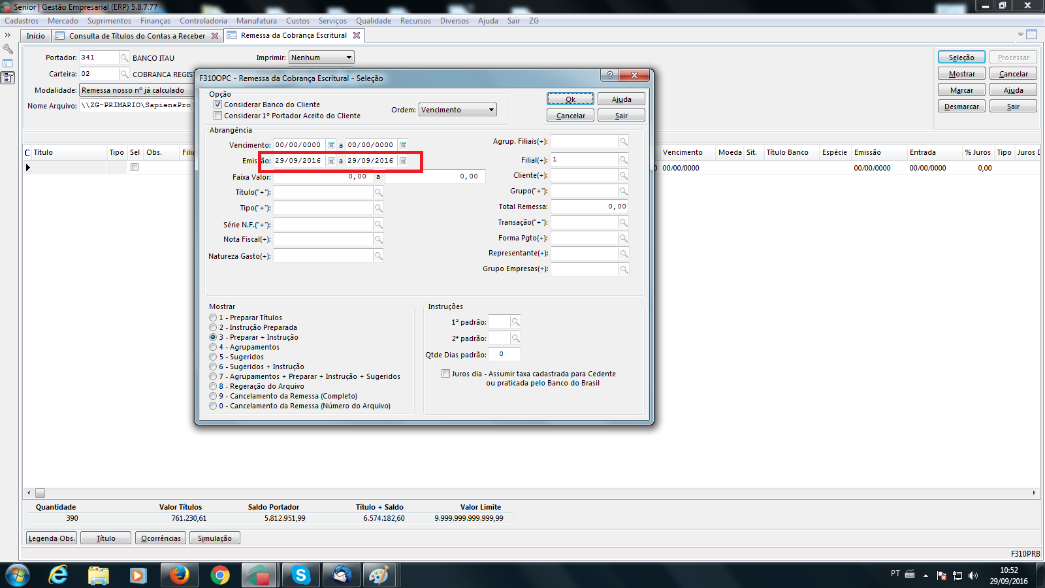Click the Faixa Valor minimum input field
The width and height of the screenshot is (1045, 588).
[323, 176]
